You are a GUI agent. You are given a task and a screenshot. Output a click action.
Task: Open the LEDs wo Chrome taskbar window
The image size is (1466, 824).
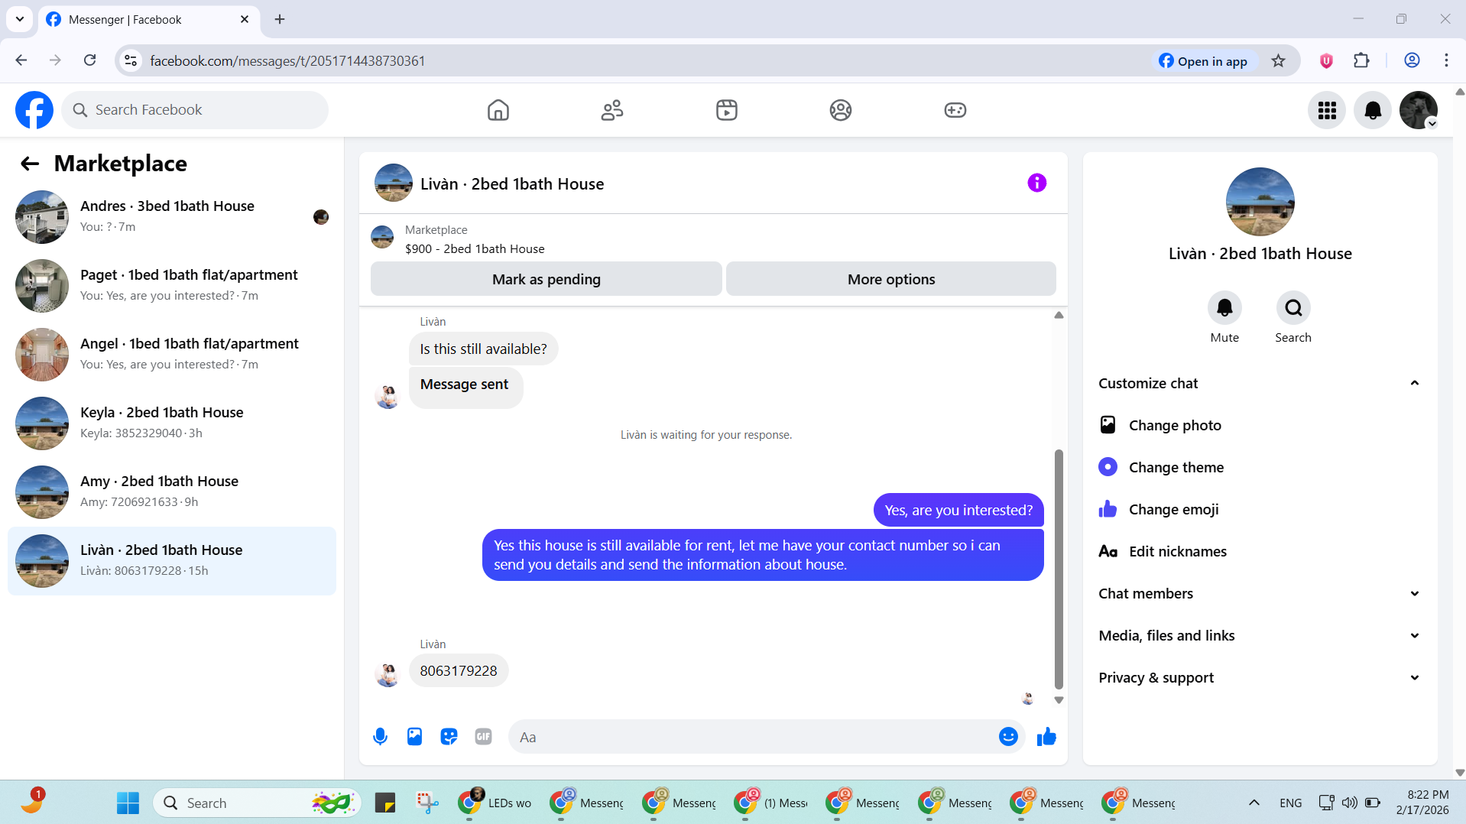coord(495,803)
